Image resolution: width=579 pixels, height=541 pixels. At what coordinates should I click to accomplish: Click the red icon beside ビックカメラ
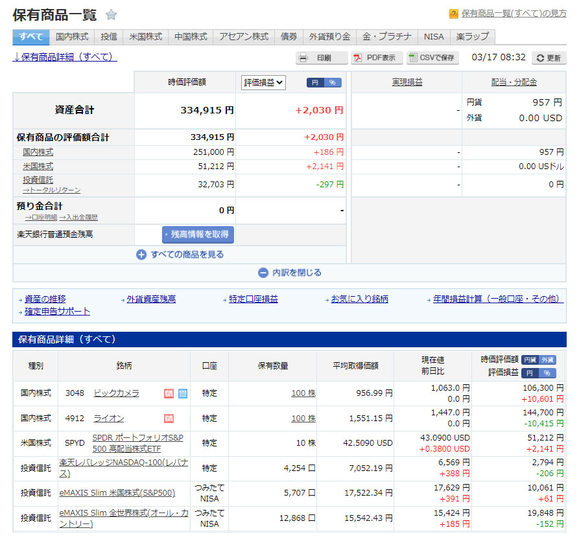point(169,393)
